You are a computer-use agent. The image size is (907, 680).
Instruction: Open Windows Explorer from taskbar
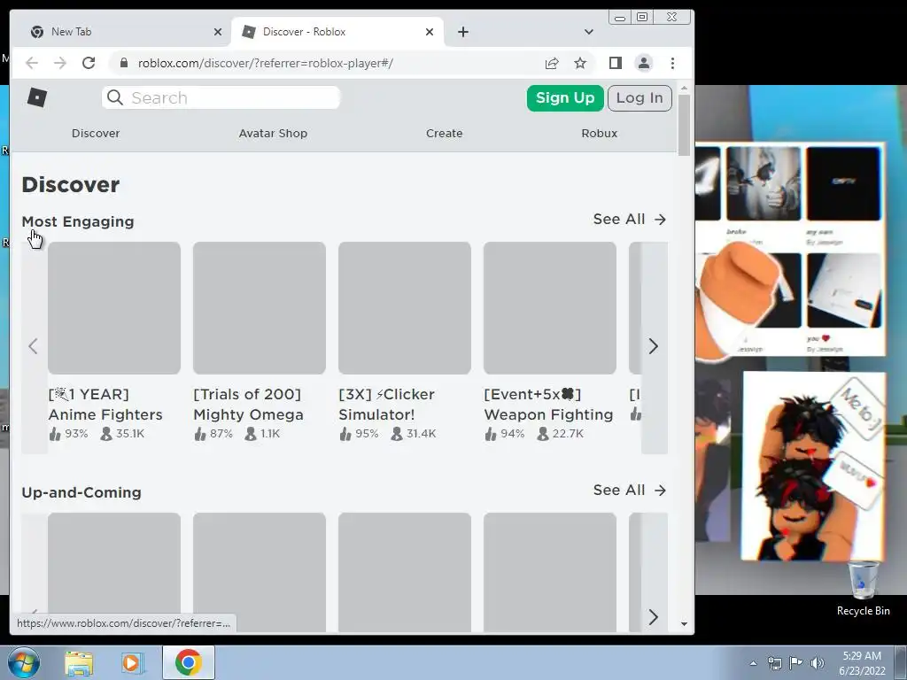point(79,663)
